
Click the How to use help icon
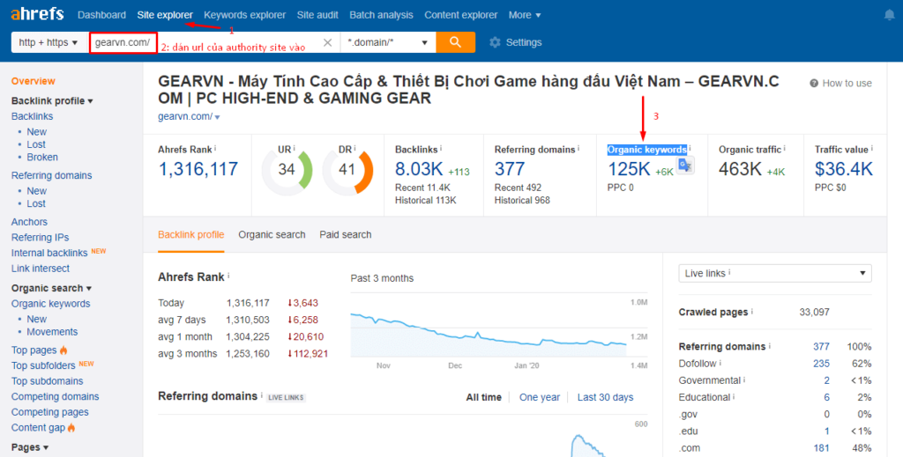pos(814,84)
